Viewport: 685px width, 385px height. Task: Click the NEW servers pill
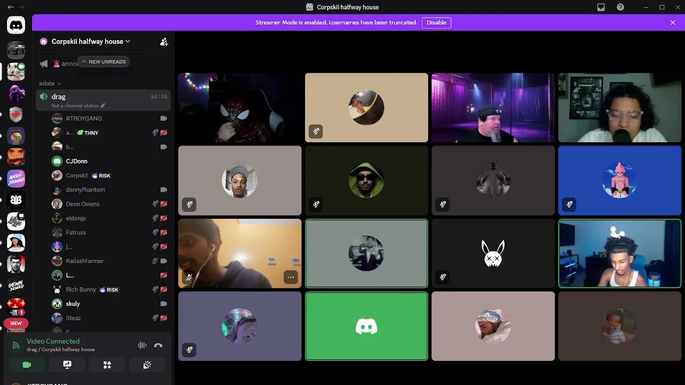coord(16,323)
